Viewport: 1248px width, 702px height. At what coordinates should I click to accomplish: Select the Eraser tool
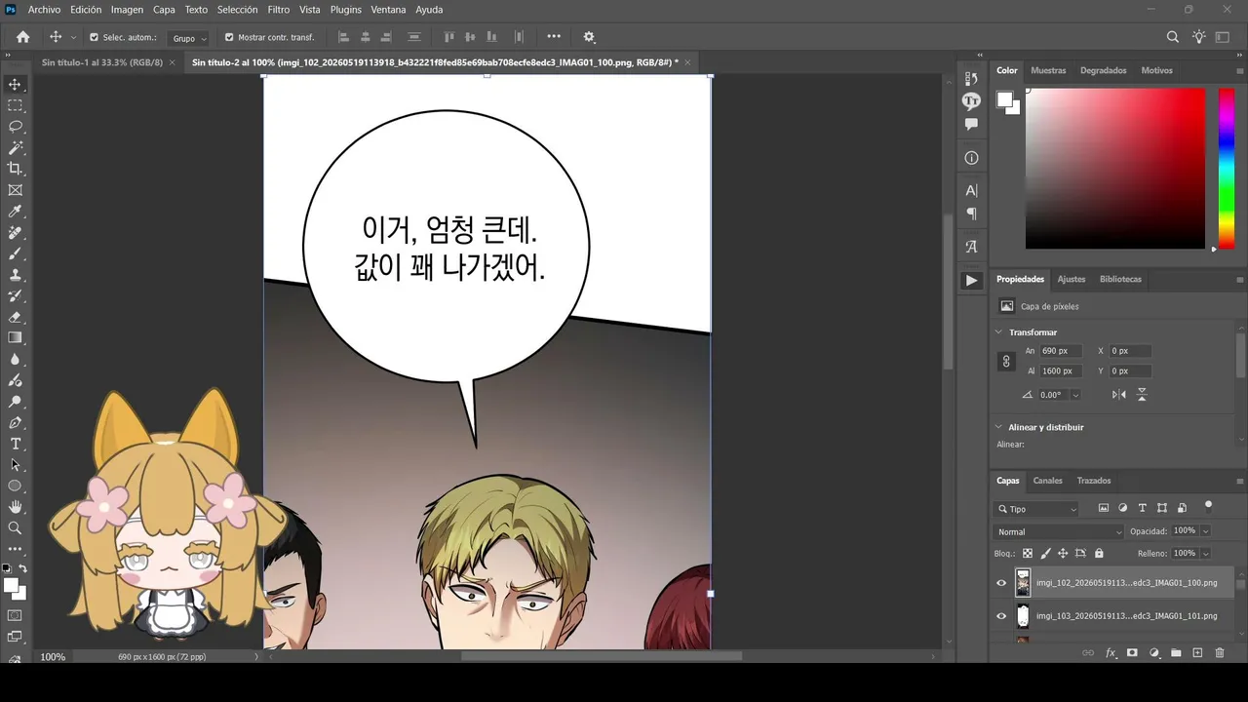tap(15, 317)
